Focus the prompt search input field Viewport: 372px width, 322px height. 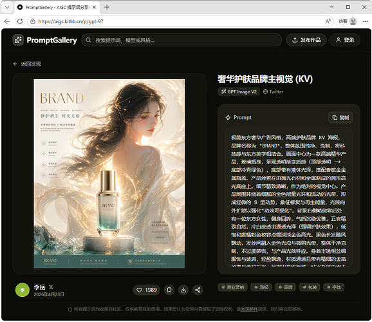click(181, 40)
